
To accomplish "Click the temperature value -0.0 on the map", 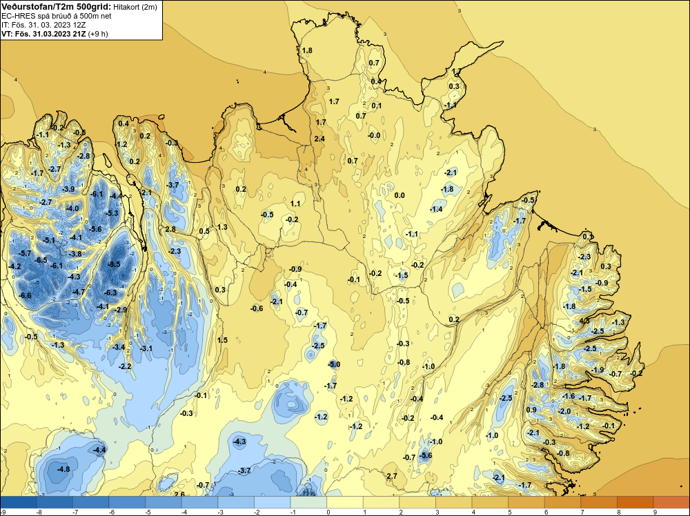I will tap(374, 135).
